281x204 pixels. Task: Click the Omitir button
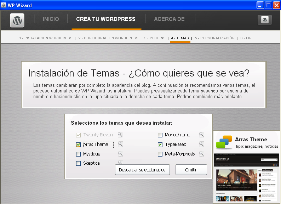pyautogui.click(x=191, y=170)
